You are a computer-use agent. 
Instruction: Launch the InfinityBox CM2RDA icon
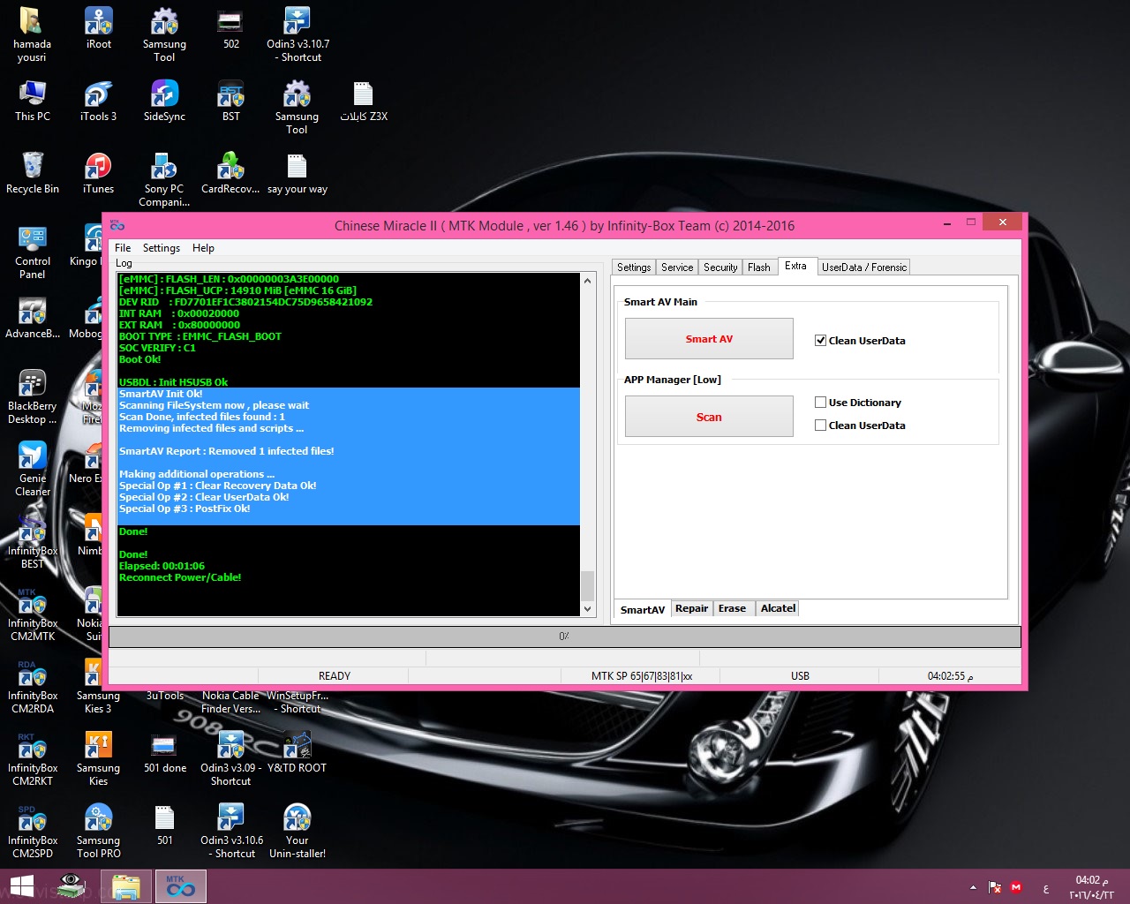pyautogui.click(x=32, y=686)
